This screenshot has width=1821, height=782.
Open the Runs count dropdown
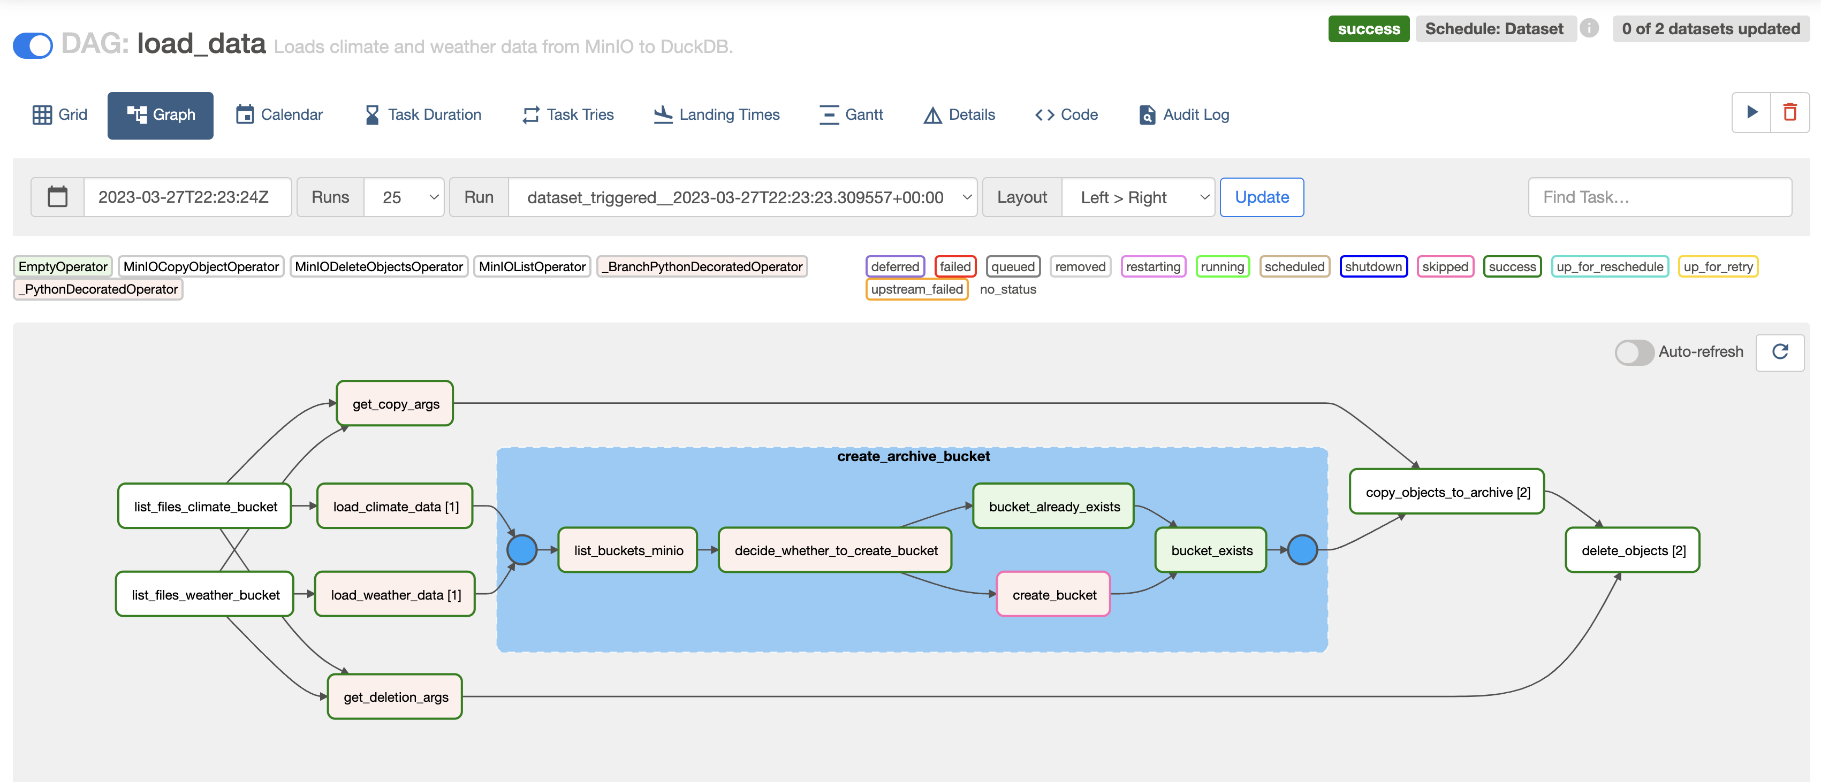coord(404,197)
